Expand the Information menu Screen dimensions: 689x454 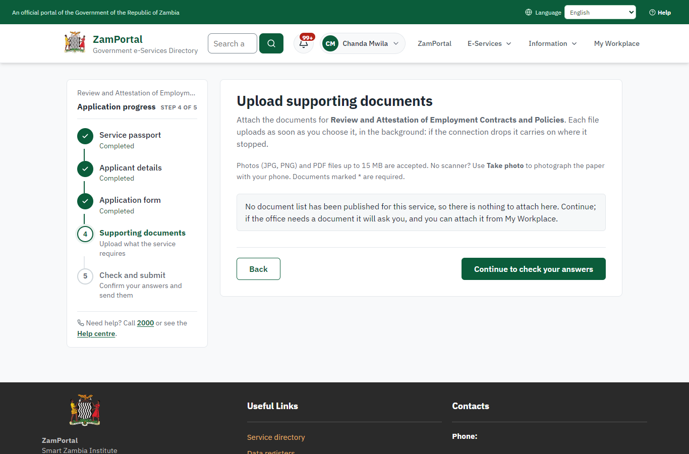pyautogui.click(x=553, y=43)
